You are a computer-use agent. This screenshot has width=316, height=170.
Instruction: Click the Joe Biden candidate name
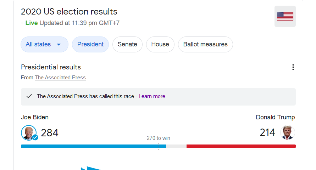tap(35, 117)
